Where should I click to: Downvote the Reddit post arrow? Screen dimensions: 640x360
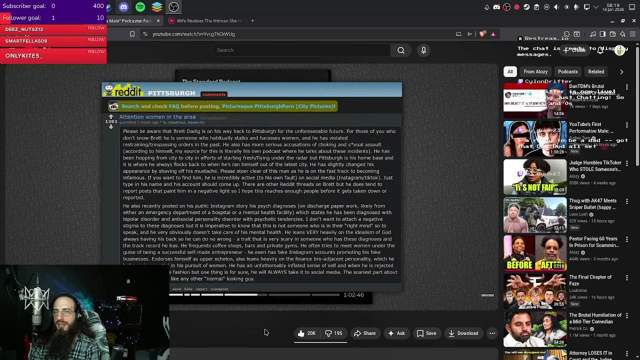point(111,127)
